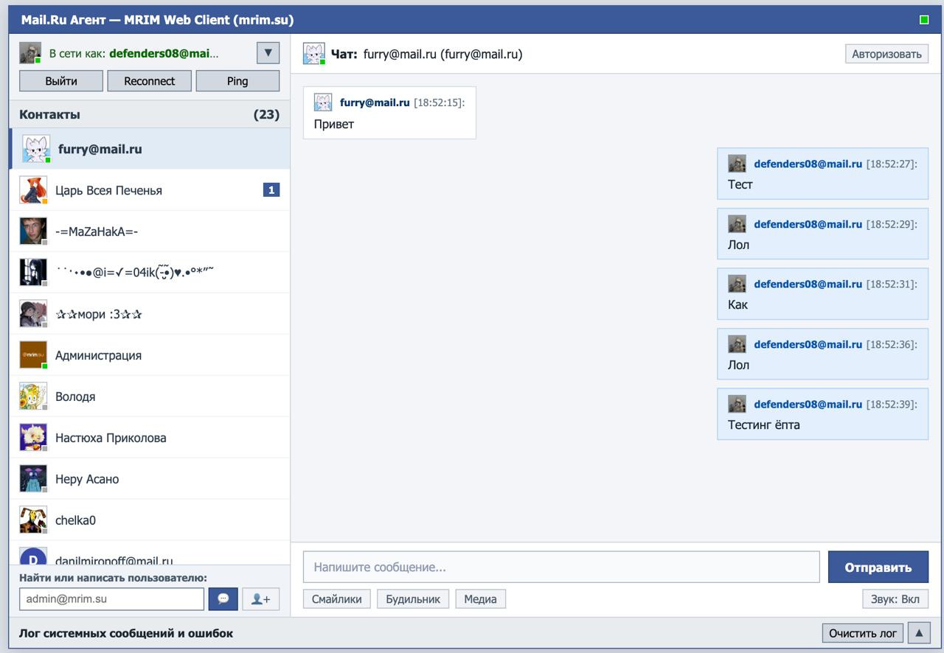Click the Очистить лог button
944x653 pixels.
(x=863, y=633)
